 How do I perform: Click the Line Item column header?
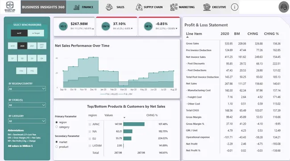[x=194, y=34]
